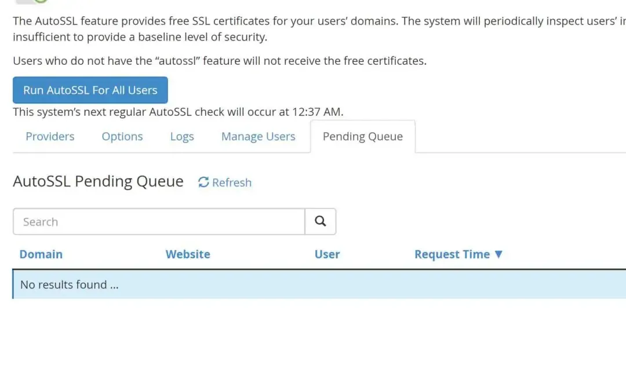This screenshot has height=391, width=626.
Task: Click Run AutoSSL For All Users
Action: coord(90,90)
